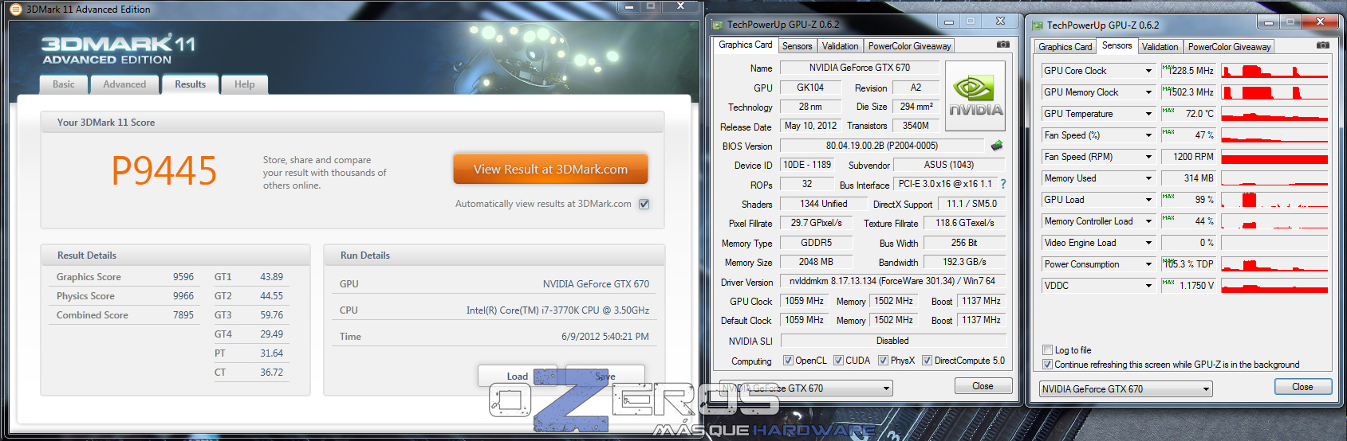Click the Bus Interface question mark icon

[x=1003, y=184]
